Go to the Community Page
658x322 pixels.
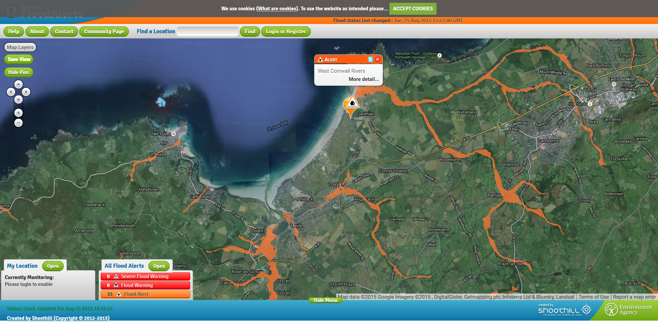(104, 32)
